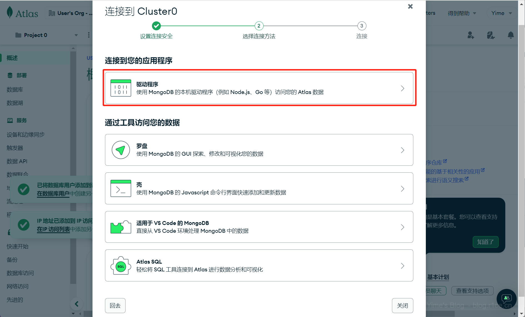Expand the Atlas SQL option chevron

pos(402,266)
